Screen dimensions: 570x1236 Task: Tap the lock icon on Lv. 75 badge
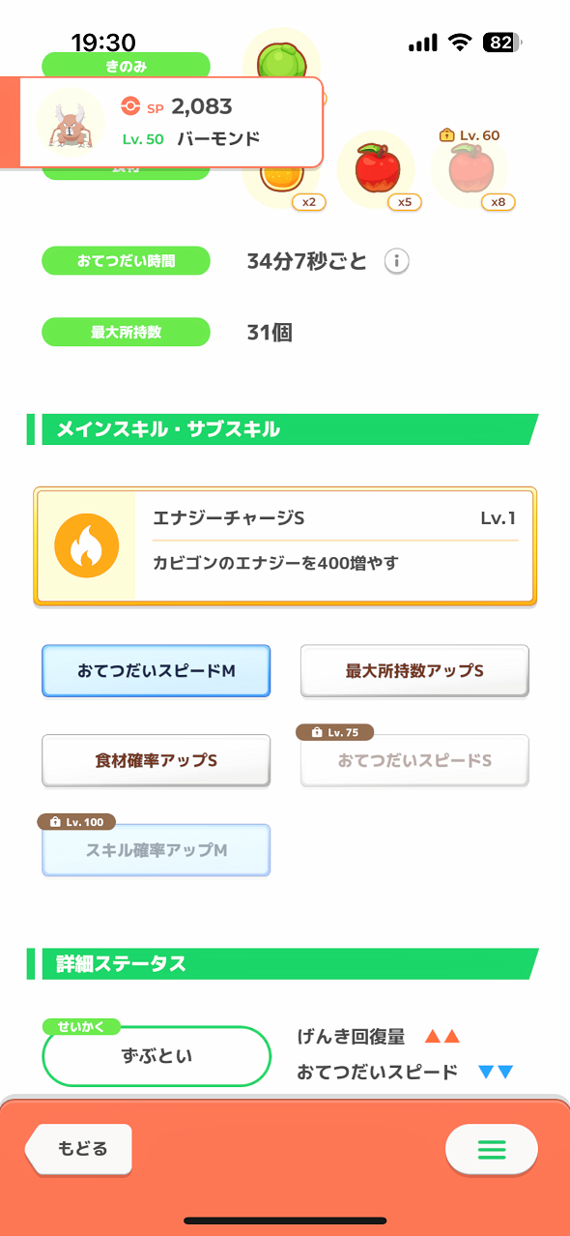[317, 732]
